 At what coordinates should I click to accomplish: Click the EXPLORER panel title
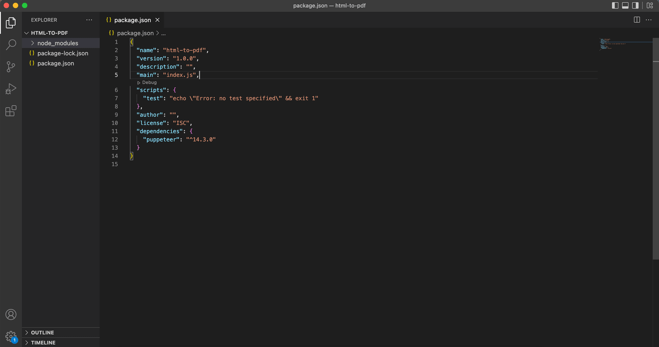(44, 20)
